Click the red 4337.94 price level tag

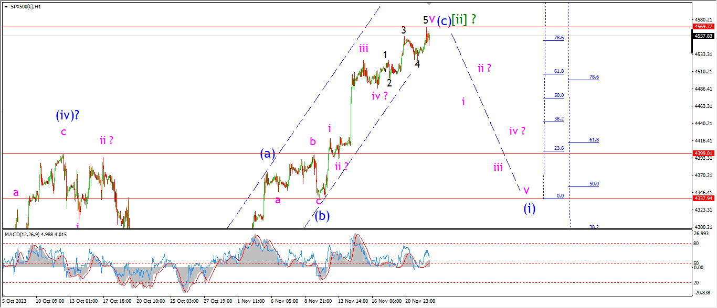point(703,199)
